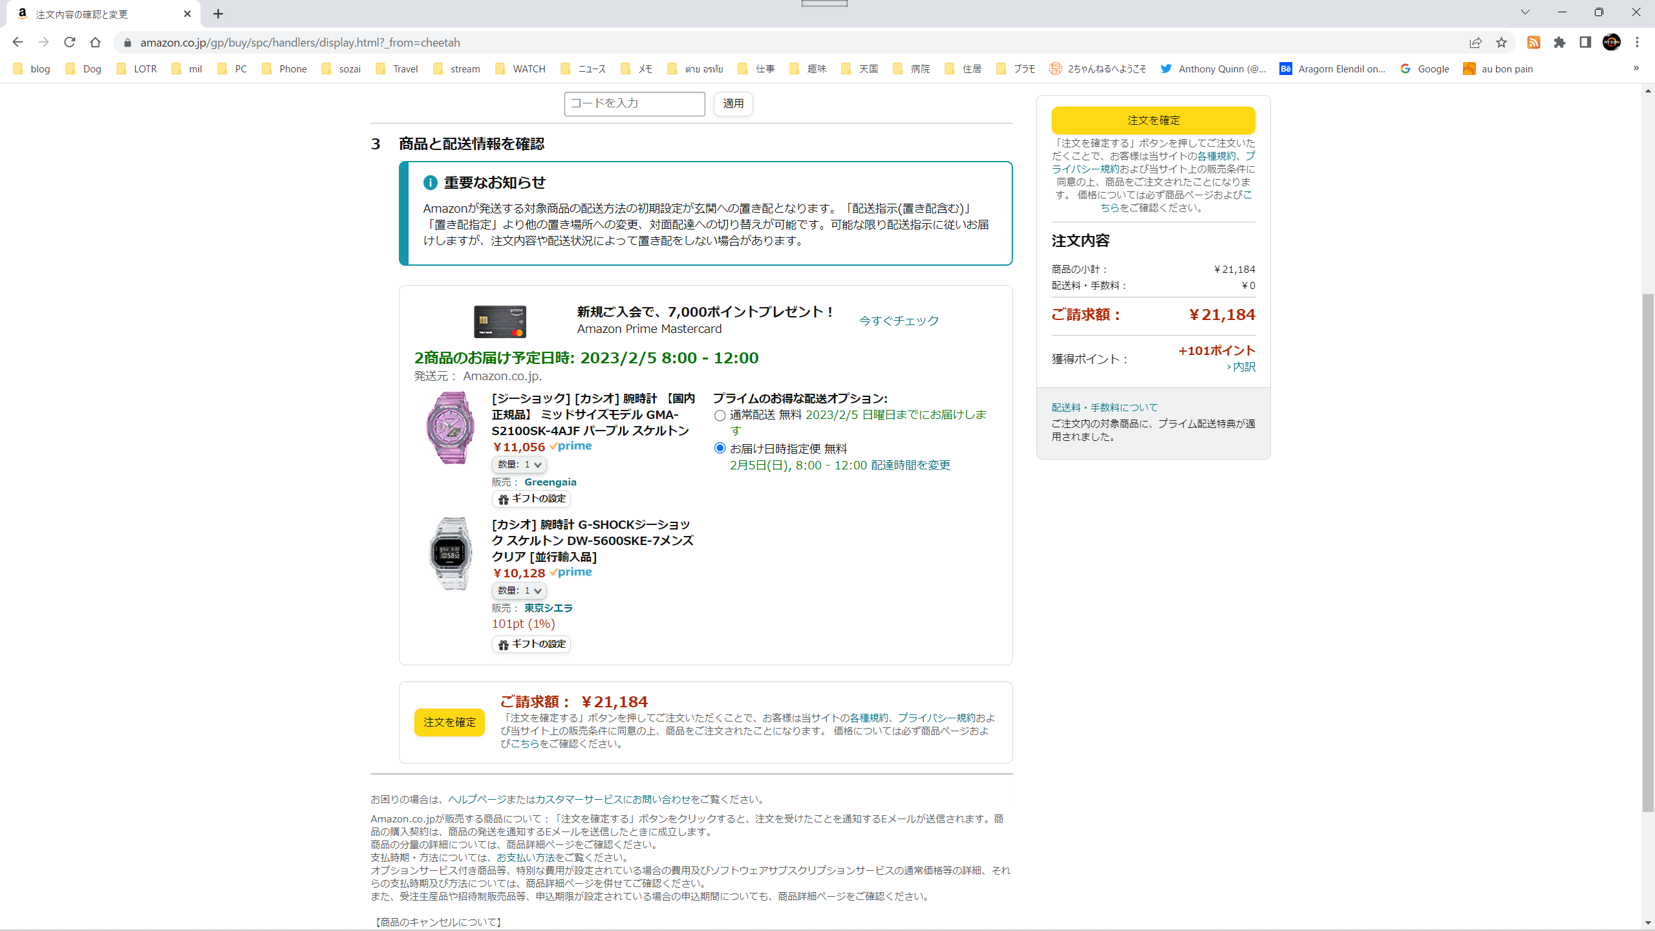Viewport: 1655px width, 931px height.
Task: Open the Chrome profile avatar
Action: coord(1611,42)
